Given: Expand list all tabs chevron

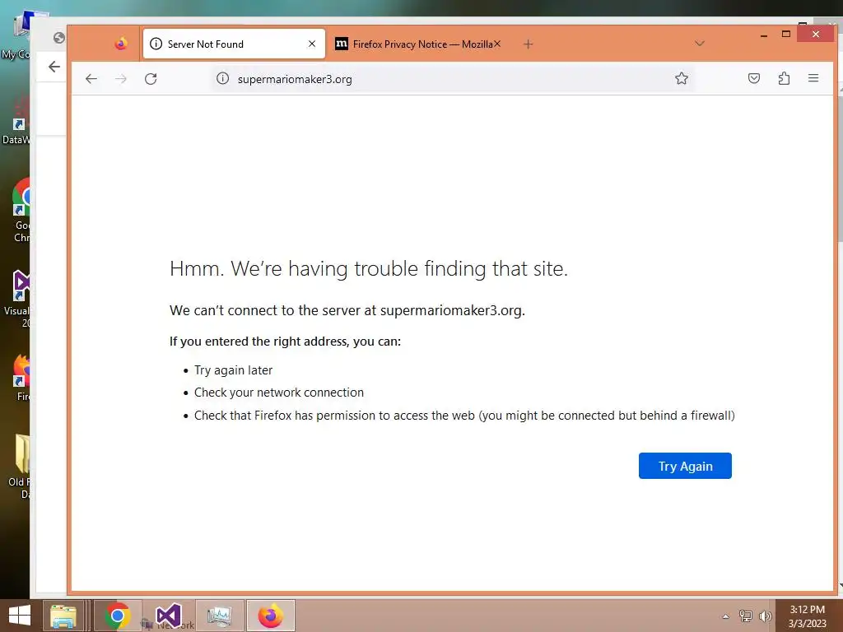Looking at the screenshot, I should point(700,44).
